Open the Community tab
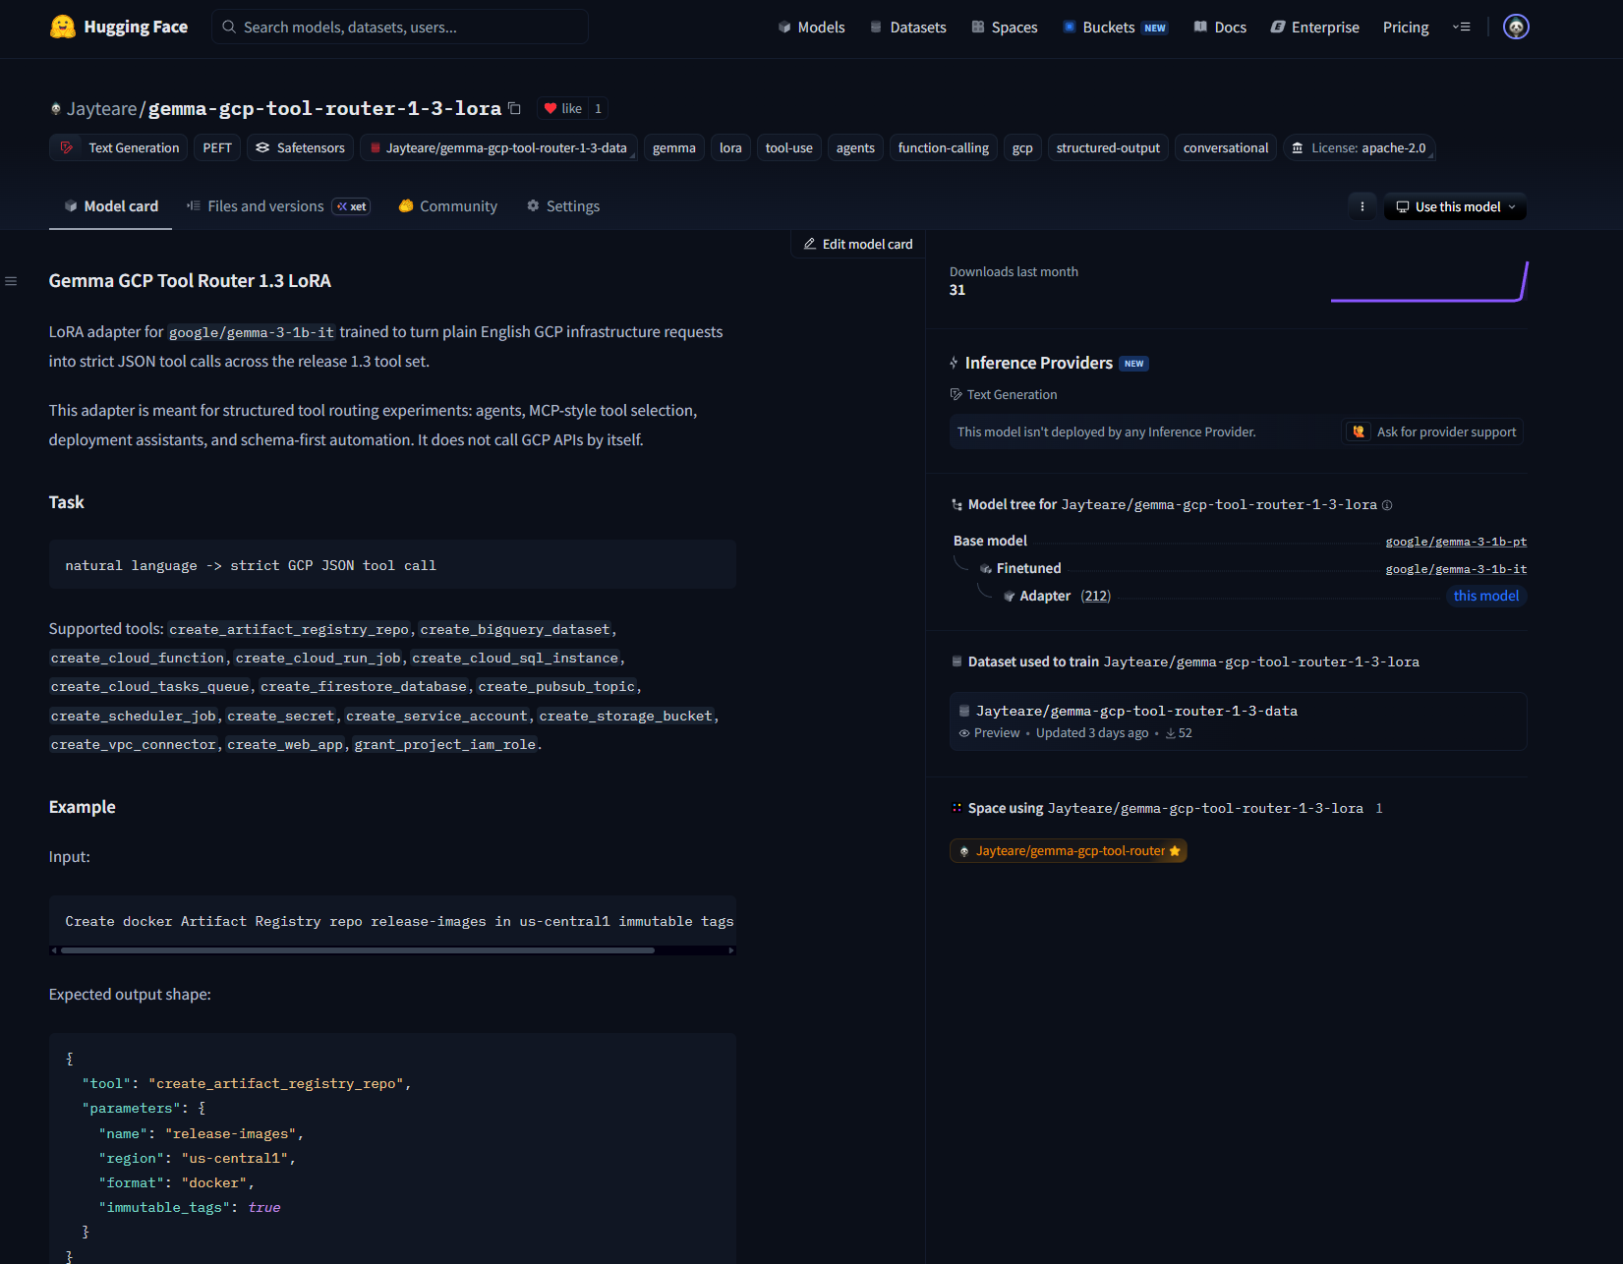This screenshot has width=1623, height=1264. (447, 206)
